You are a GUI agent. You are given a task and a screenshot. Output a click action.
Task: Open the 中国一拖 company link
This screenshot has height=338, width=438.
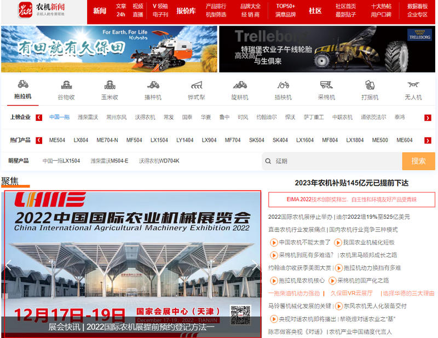60,117
